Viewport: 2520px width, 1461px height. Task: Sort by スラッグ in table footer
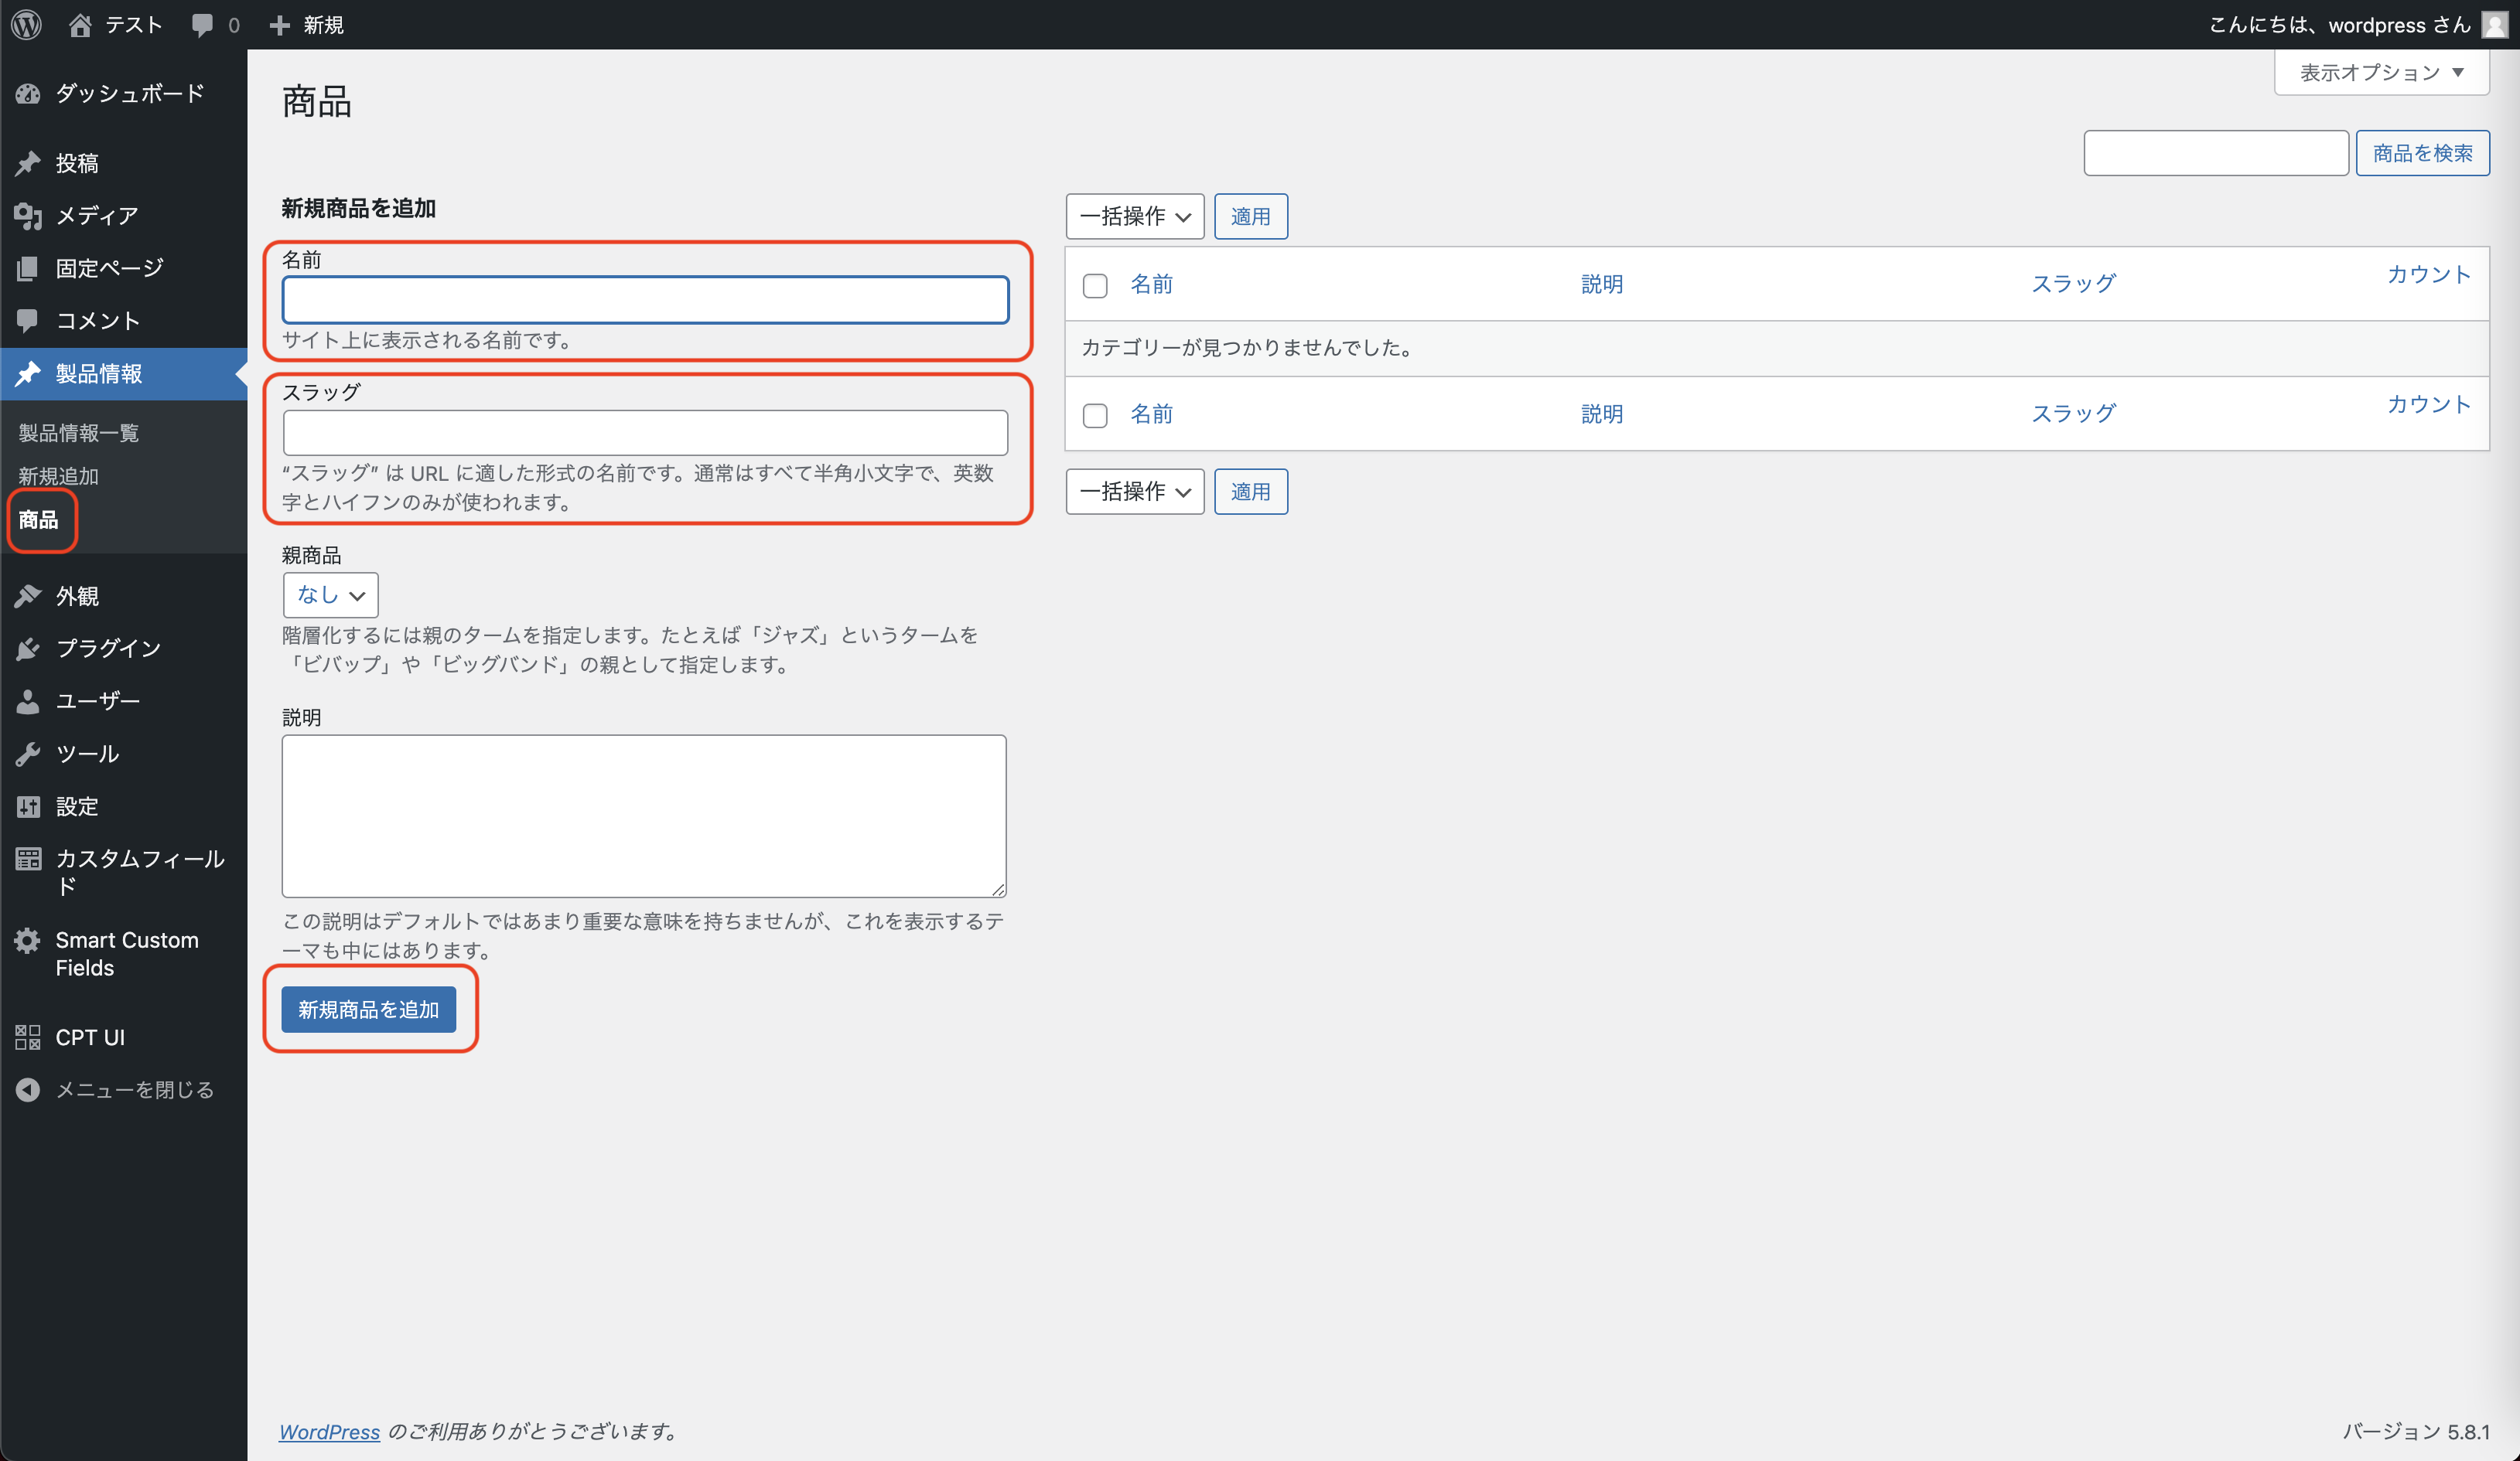point(2073,414)
